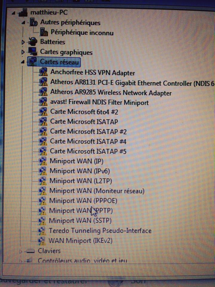Select WAN Miniport (IKEv2) text
215x287 pixels.
click(x=80, y=241)
